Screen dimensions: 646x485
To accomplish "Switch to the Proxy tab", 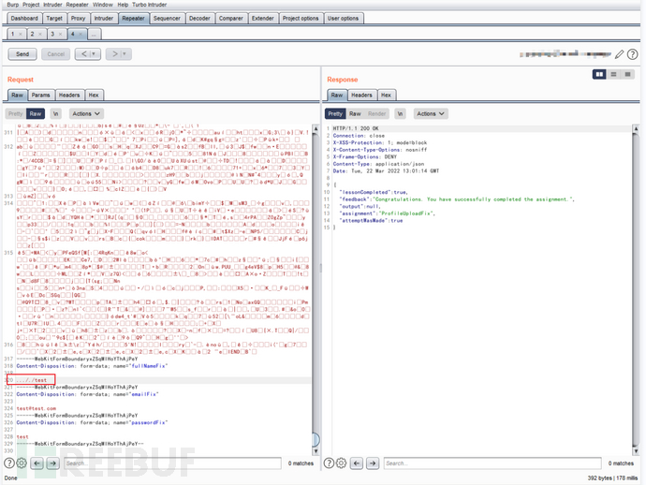I will (x=78, y=18).
